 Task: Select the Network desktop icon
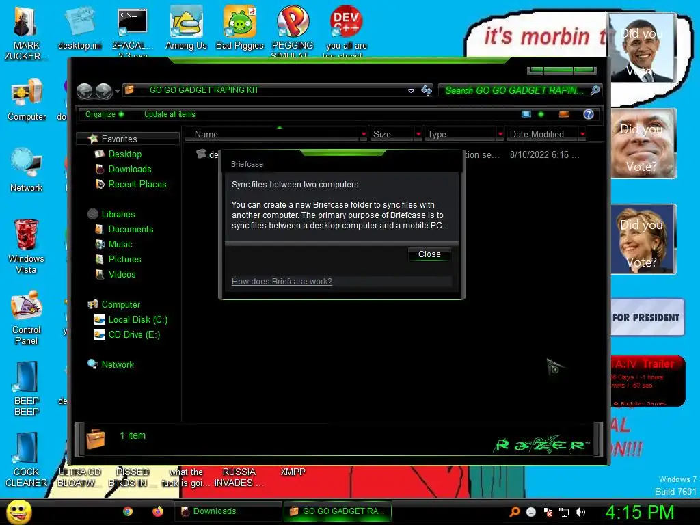[27, 170]
